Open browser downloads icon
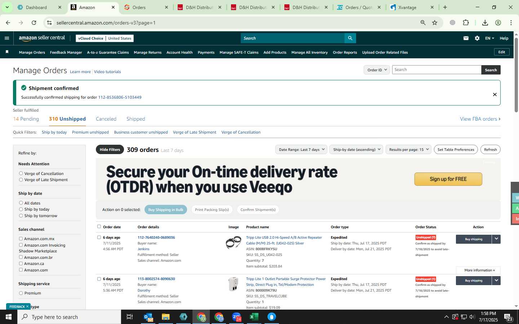The width and height of the screenshot is (519, 324). click(x=485, y=23)
